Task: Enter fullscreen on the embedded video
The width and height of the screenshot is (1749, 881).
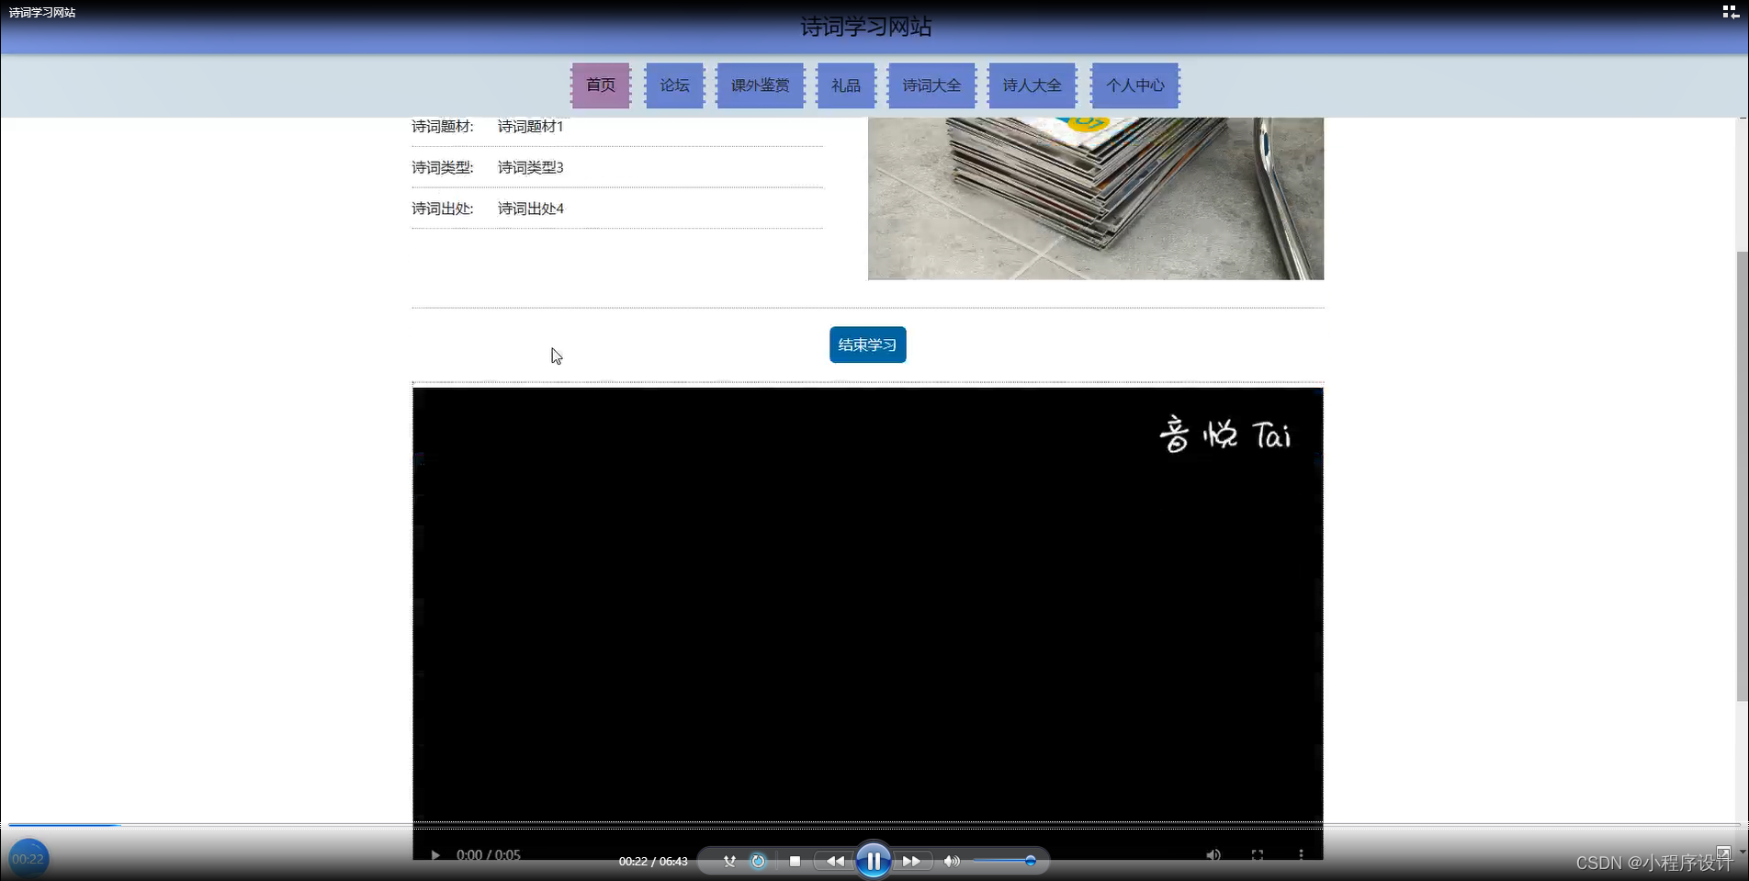Action: (x=1258, y=855)
